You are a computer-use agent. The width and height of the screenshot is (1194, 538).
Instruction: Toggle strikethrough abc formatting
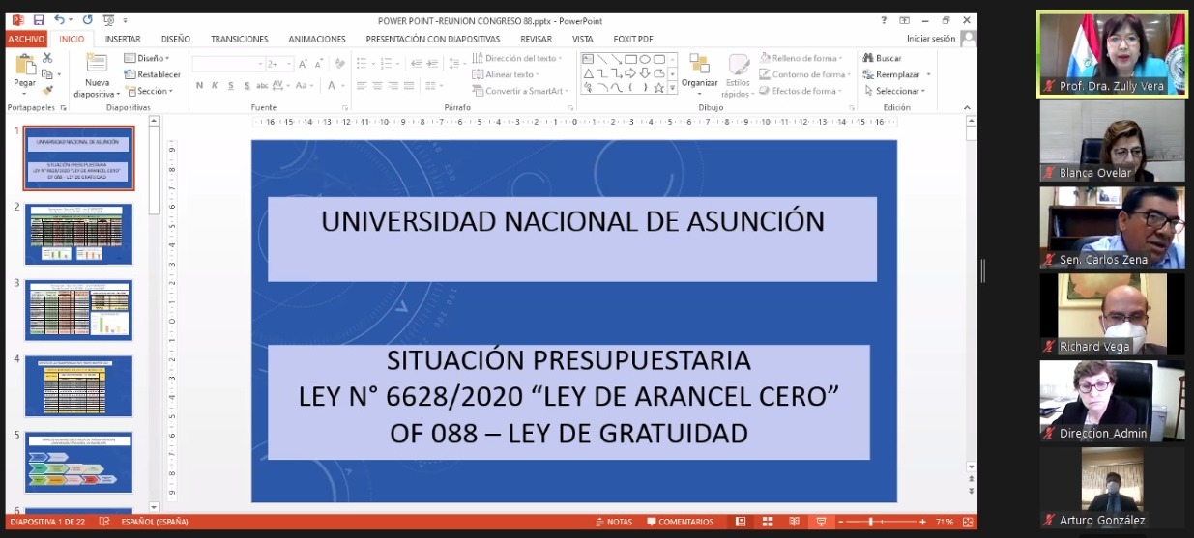click(264, 85)
